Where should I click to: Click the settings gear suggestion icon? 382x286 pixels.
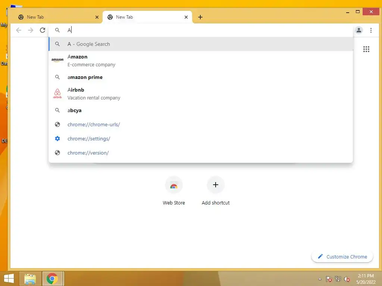pyautogui.click(x=57, y=139)
